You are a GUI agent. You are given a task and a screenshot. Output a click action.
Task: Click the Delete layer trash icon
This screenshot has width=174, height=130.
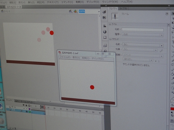point(15,128)
